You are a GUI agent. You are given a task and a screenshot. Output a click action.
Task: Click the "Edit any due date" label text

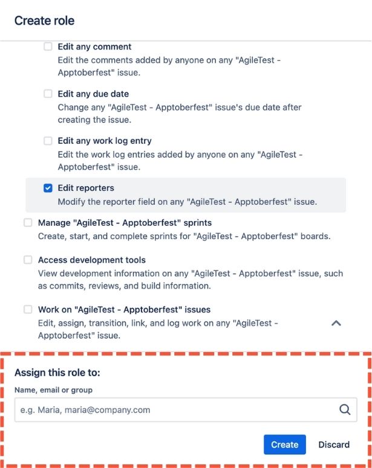pyautogui.click(x=93, y=94)
